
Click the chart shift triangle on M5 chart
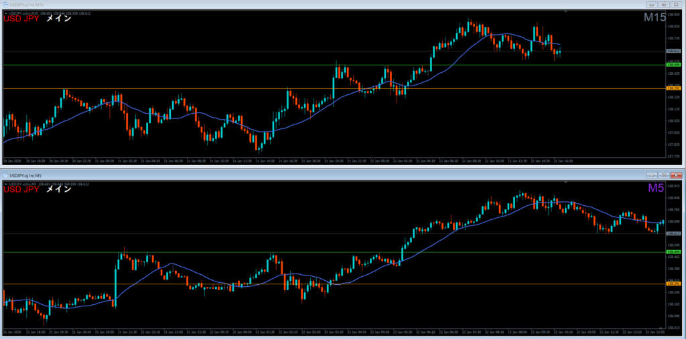pos(566,181)
